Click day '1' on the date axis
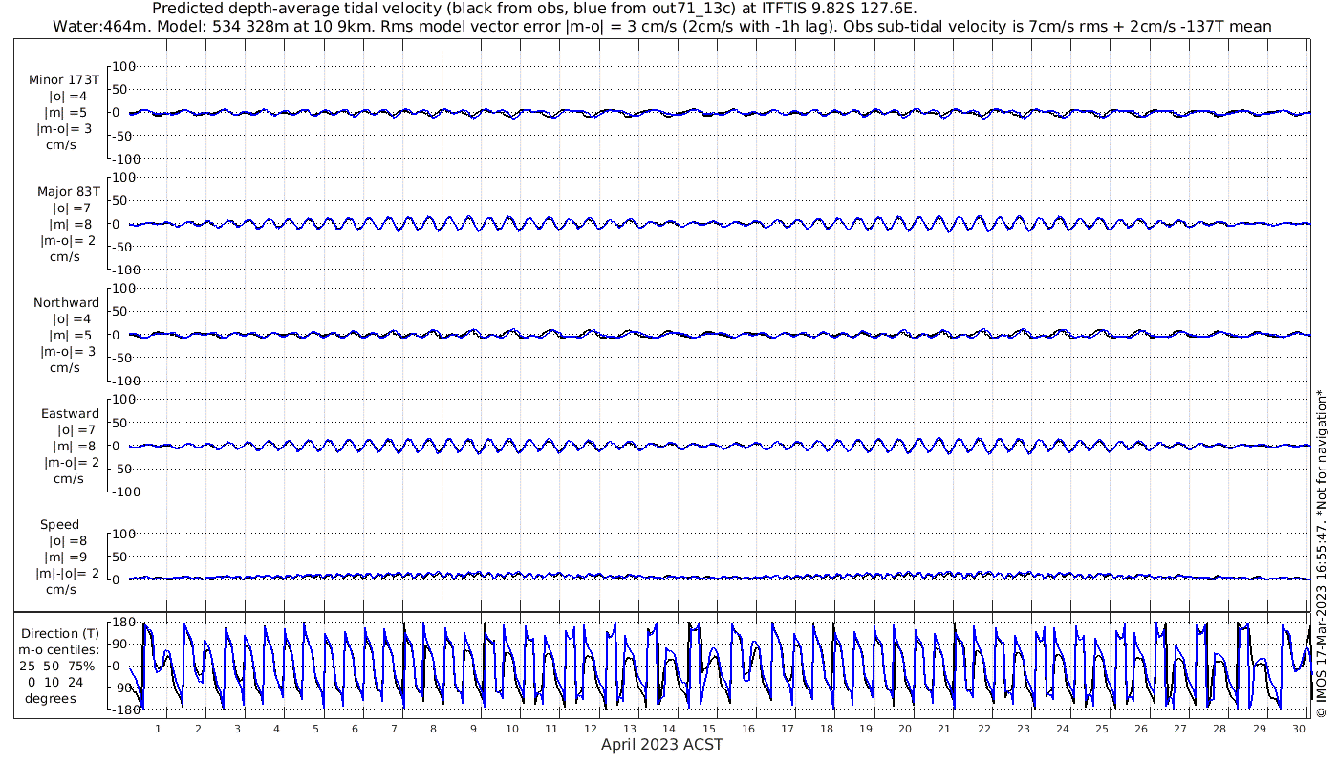The width and height of the screenshot is (1338, 765). pyautogui.click(x=159, y=729)
